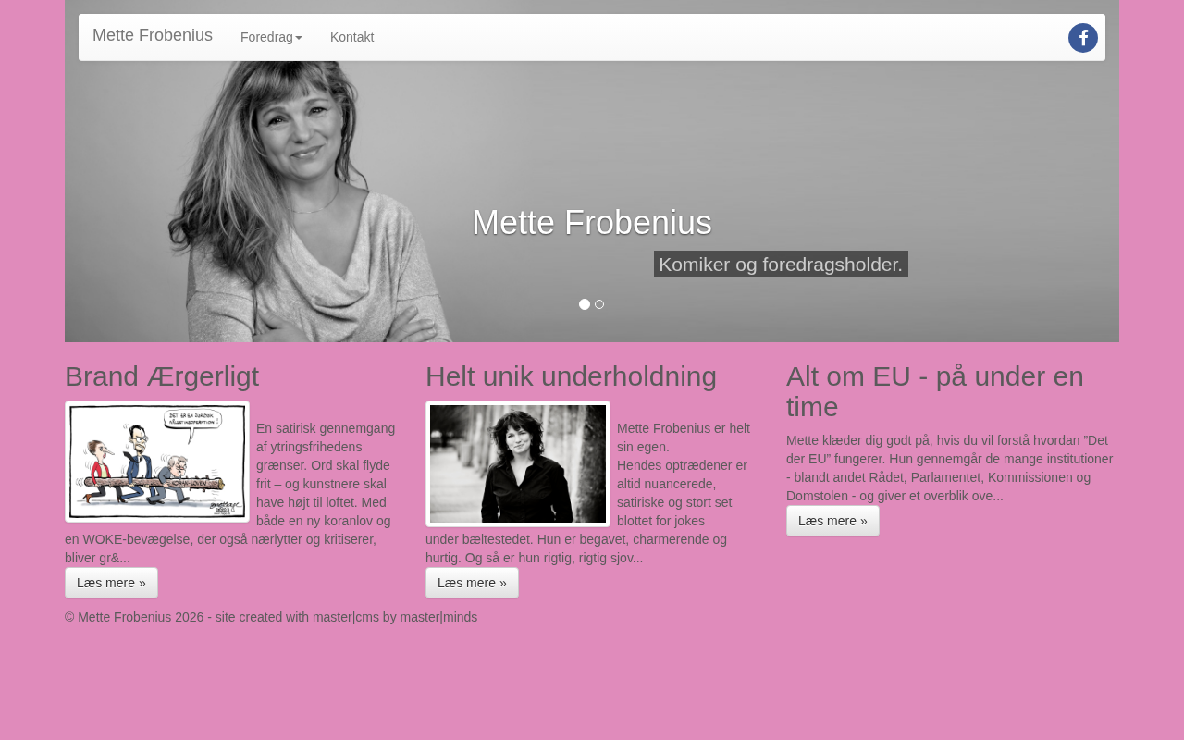Click the caret arrow next to Foredrag
This screenshot has height=740, width=1184.
point(299,38)
